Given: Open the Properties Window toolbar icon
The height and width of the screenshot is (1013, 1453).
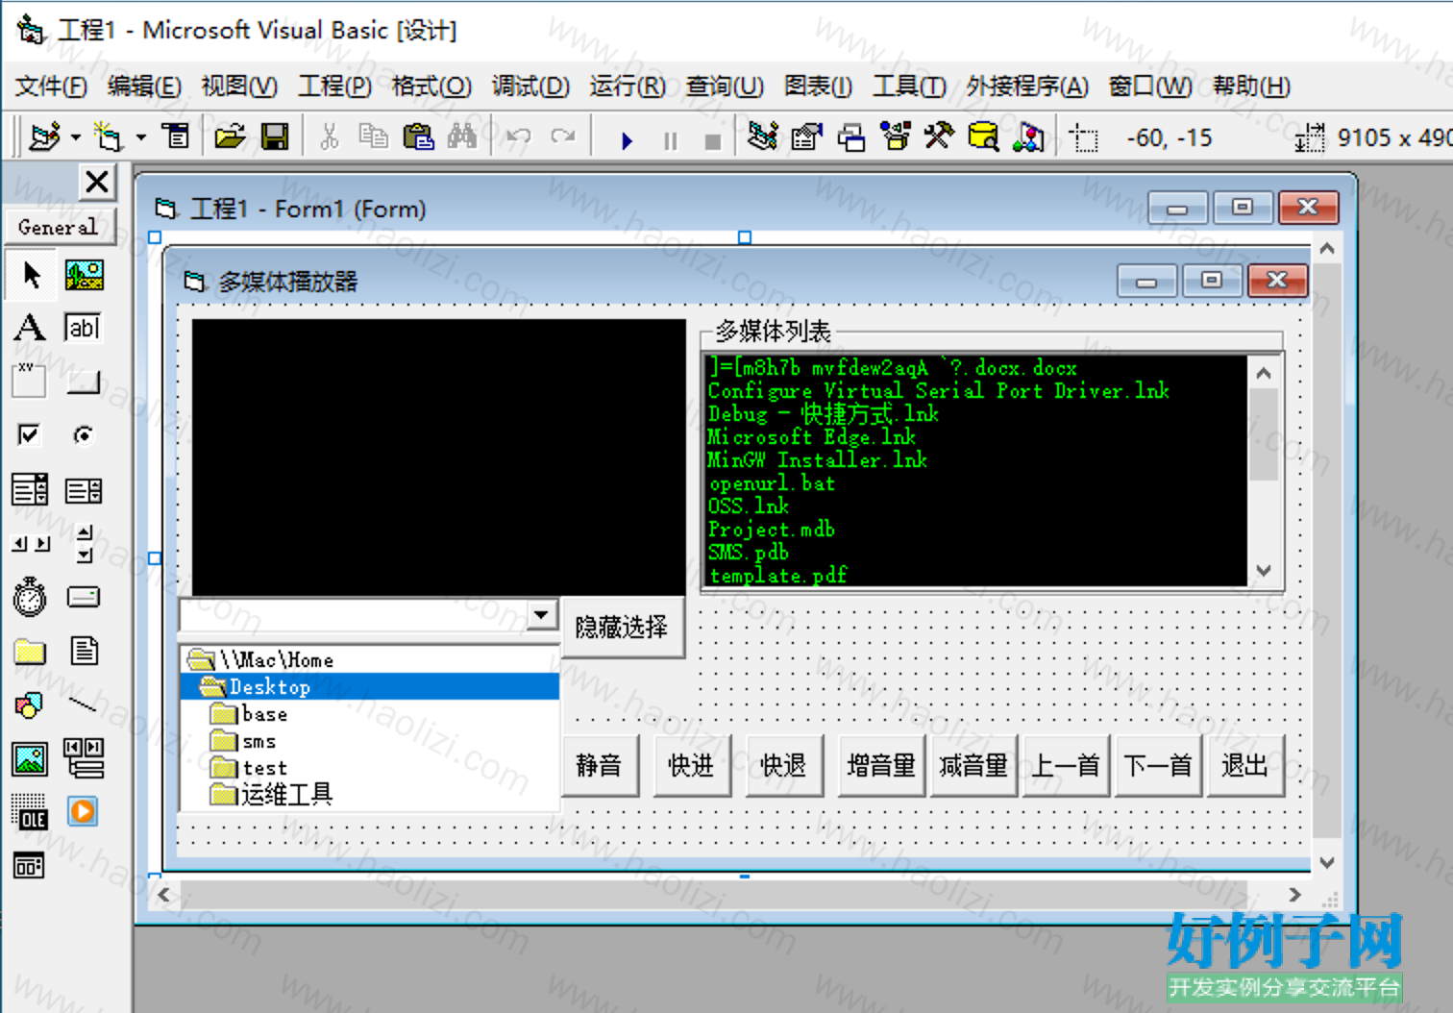Looking at the screenshot, I should (807, 137).
